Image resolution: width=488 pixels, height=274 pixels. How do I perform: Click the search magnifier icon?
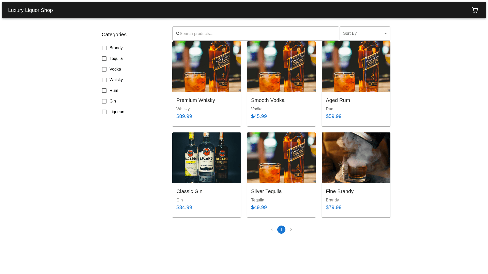coord(178,33)
